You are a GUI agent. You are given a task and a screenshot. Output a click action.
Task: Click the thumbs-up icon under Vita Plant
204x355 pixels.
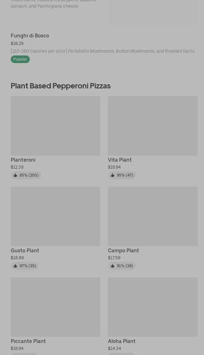point(112,175)
